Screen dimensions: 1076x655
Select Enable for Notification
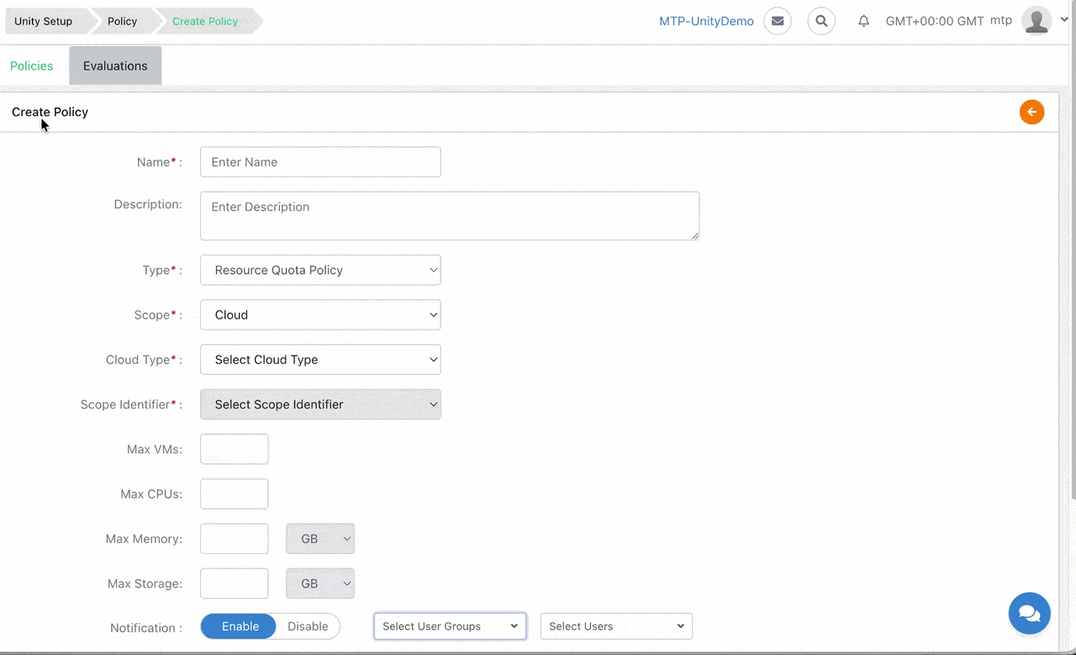(240, 626)
